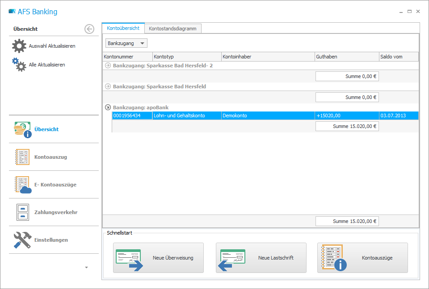Click the AFS Banking logo icon
Screen dimensions: 429x289
click(x=12, y=12)
